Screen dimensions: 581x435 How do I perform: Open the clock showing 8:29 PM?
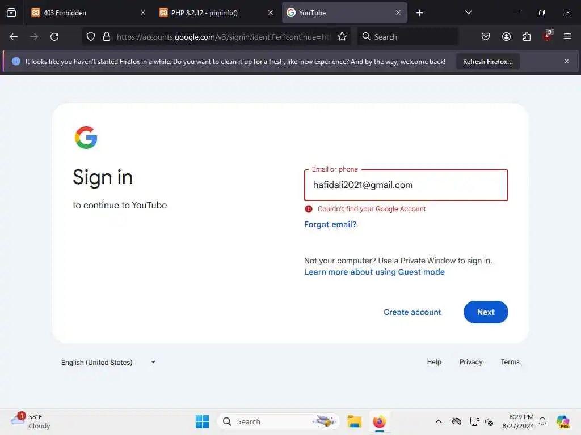518,421
